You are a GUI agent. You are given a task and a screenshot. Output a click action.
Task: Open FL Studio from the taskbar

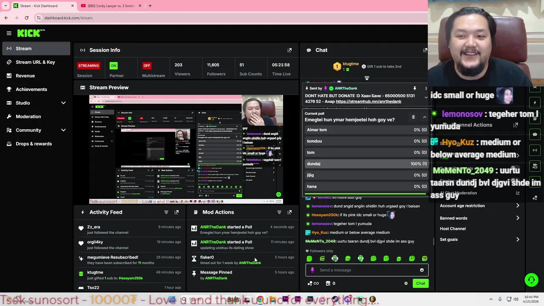pyautogui.click(x=372, y=300)
